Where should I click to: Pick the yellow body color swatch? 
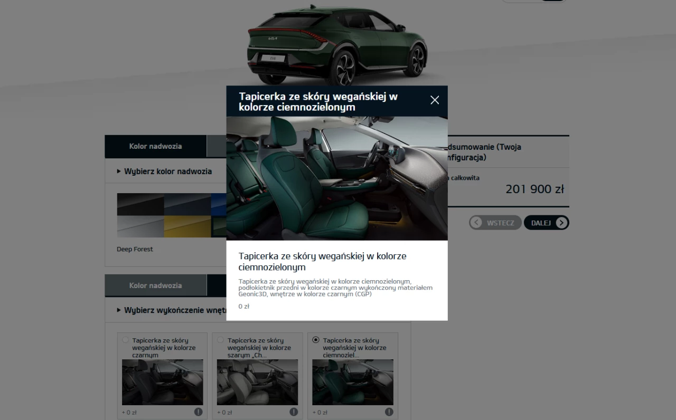tap(187, 227)
